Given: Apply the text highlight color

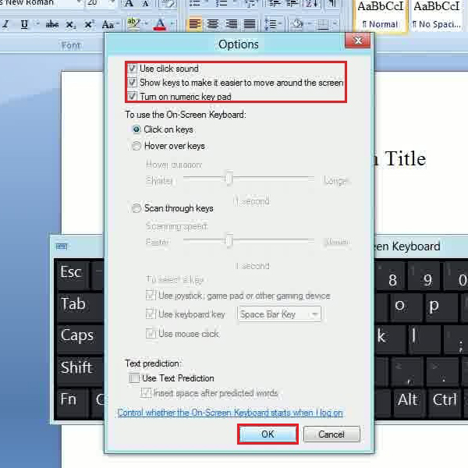Looking at the screenshot, I should [x=133, y=24].
